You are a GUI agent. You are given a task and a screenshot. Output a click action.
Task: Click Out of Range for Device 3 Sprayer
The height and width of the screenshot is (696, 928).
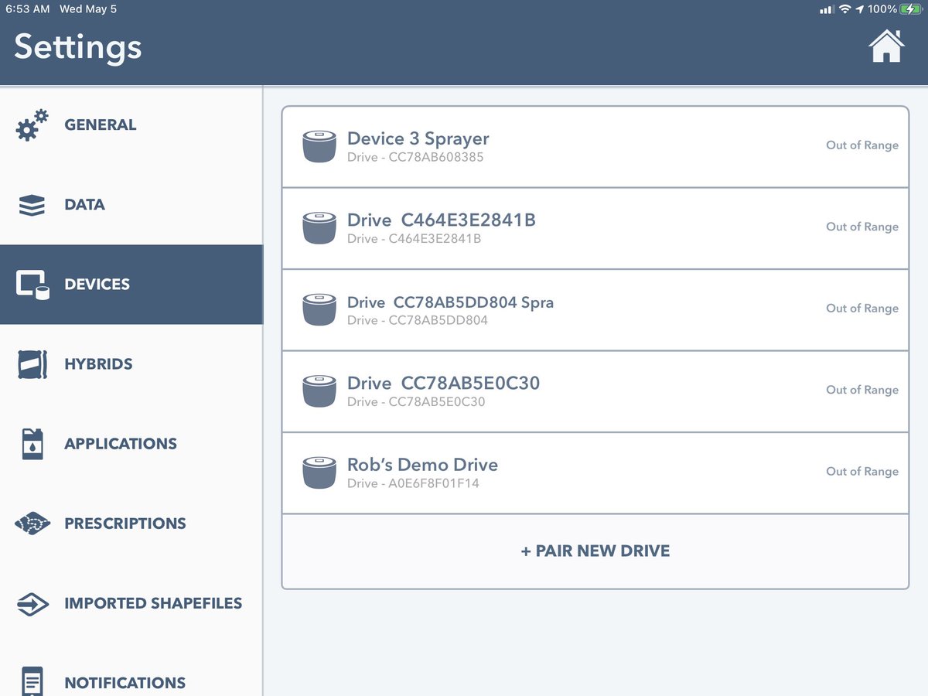click(x=862, y=145)
